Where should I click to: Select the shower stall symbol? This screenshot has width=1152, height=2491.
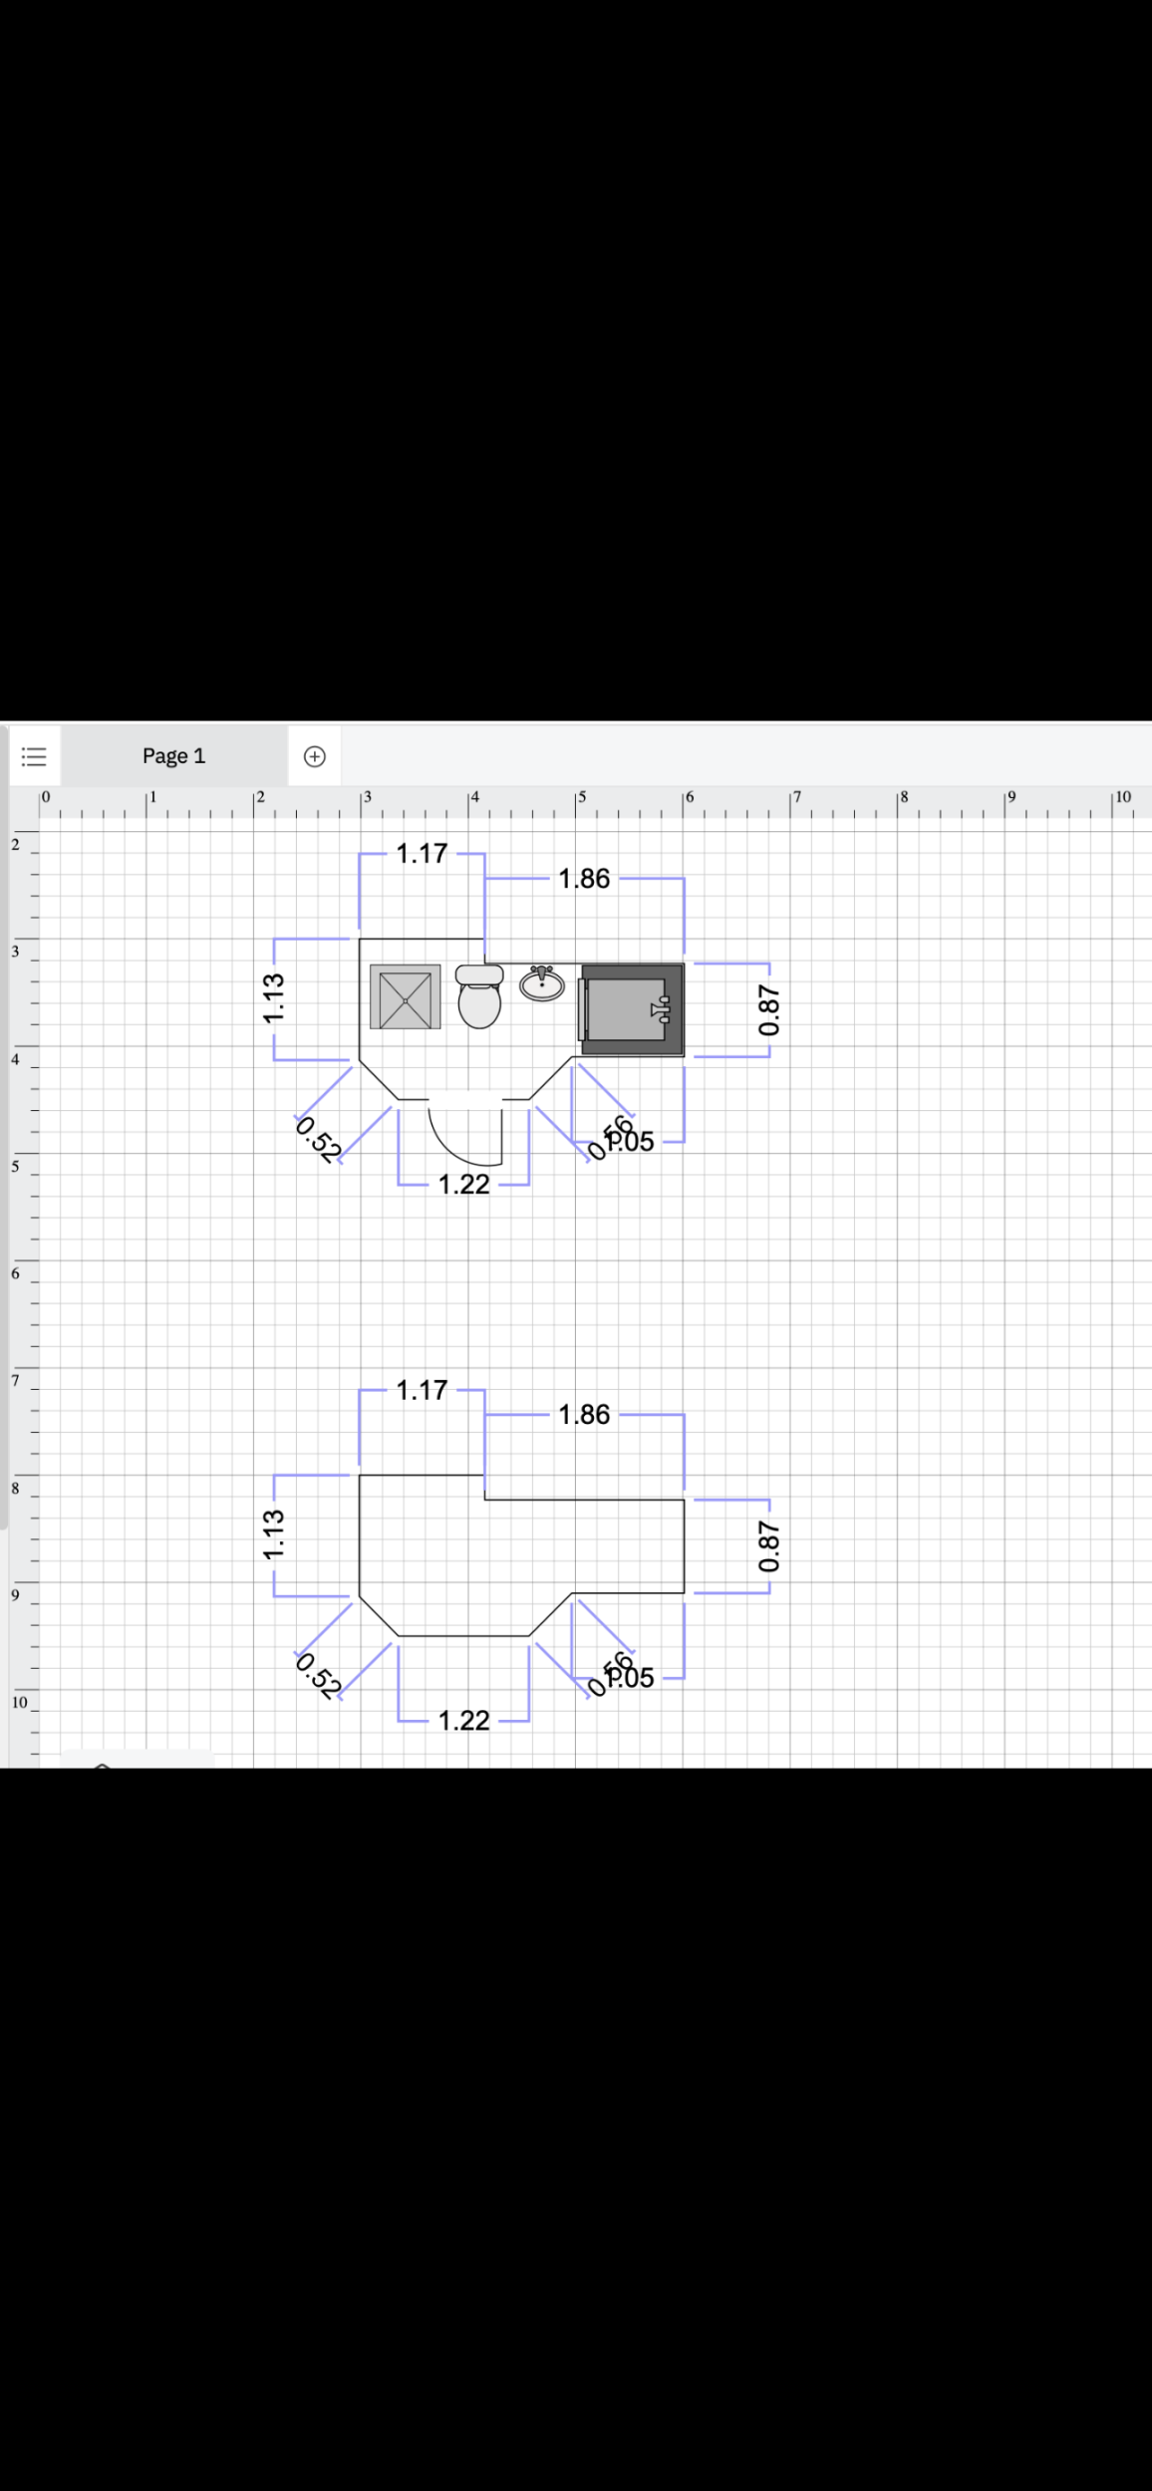pyautogui.click(x=405, y=996)
